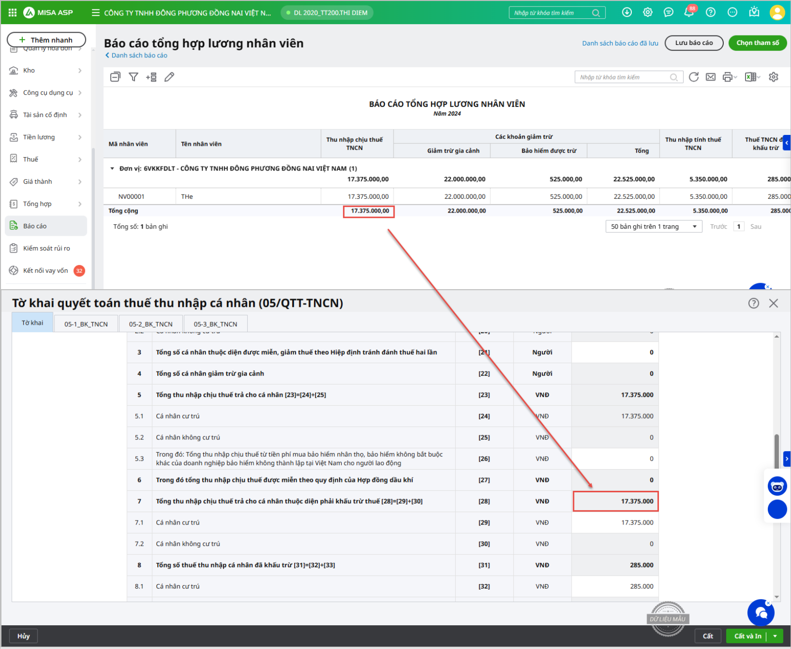Send the report via the envelope icon
The height and width of the screenshot is (649, 791).
pyautogui.click(x=710, y=77)
